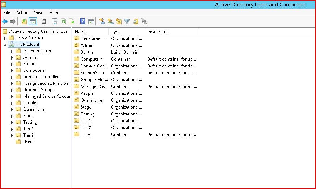Click the application icon in title bar
Viewport: 316px width, 189px height.
point(4,4)
